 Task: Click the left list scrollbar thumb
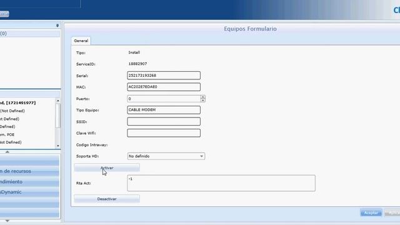[58, 115]
